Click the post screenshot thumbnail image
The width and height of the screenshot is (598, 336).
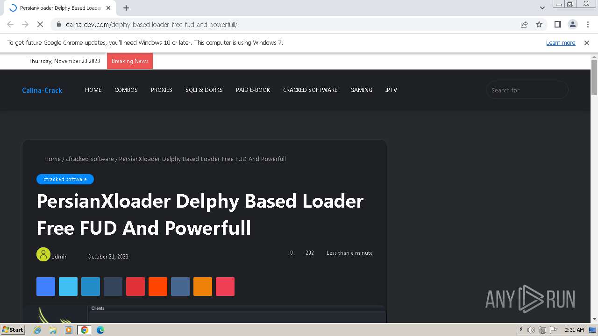coord(205,314)
